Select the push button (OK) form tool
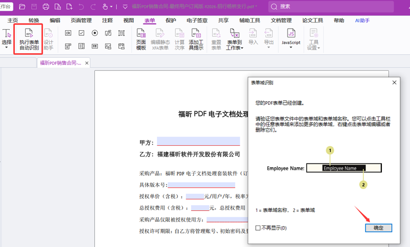Viewport: 410px width, 247px height. tap(68, 33)
